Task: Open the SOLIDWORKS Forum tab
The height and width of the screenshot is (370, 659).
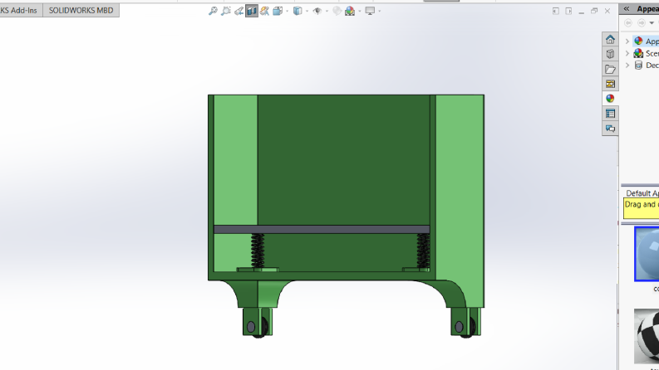Action: tap(610, 129)
